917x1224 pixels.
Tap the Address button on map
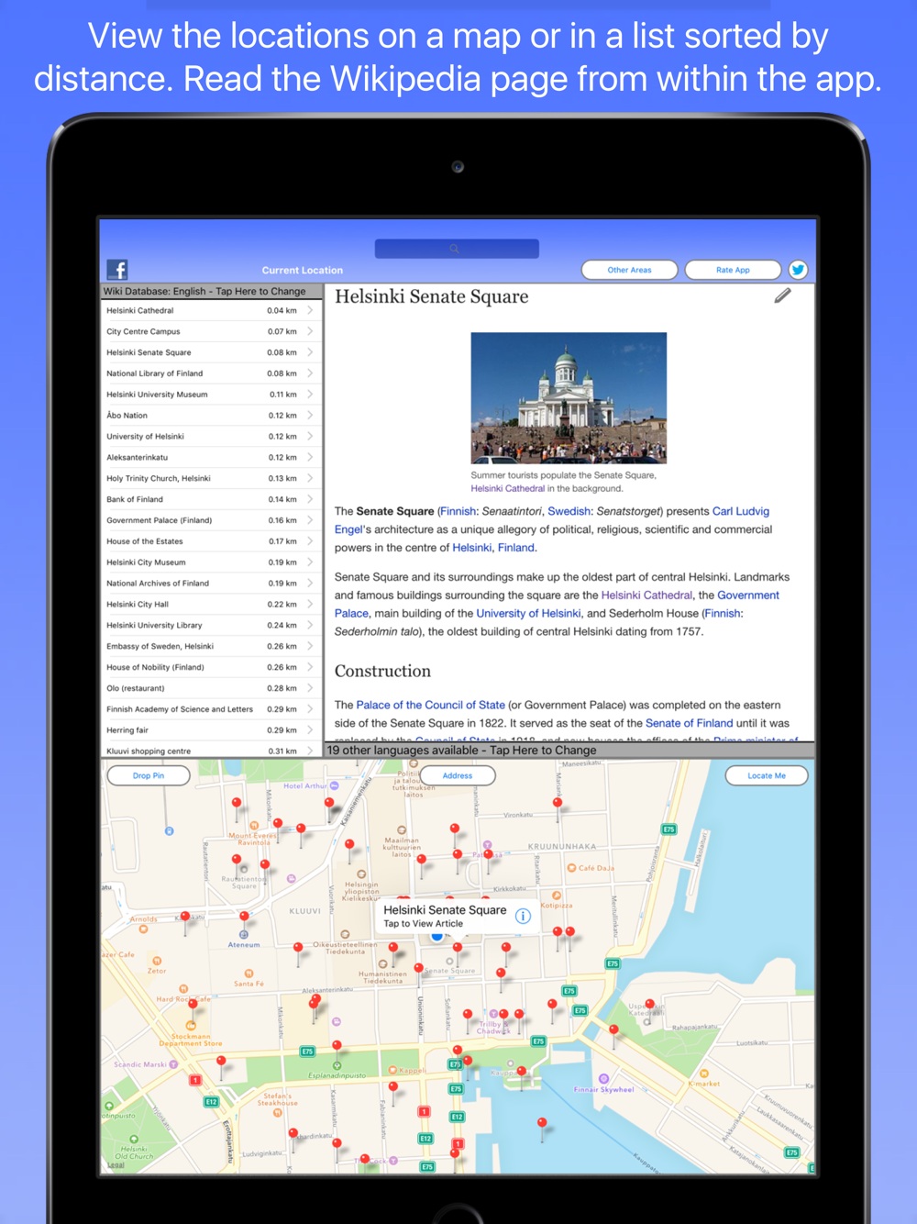point(458,775)
